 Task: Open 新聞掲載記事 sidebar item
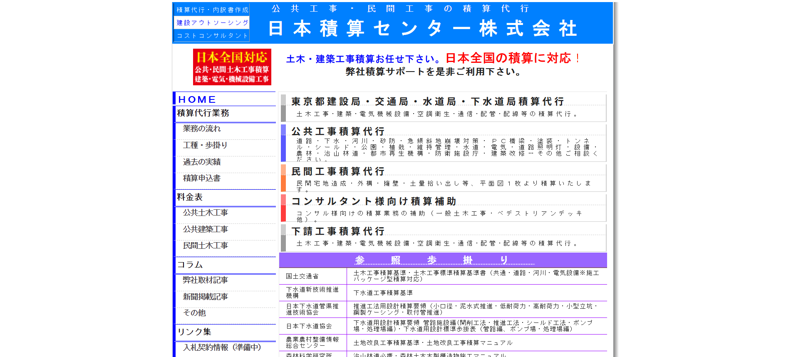coord(206,297)
